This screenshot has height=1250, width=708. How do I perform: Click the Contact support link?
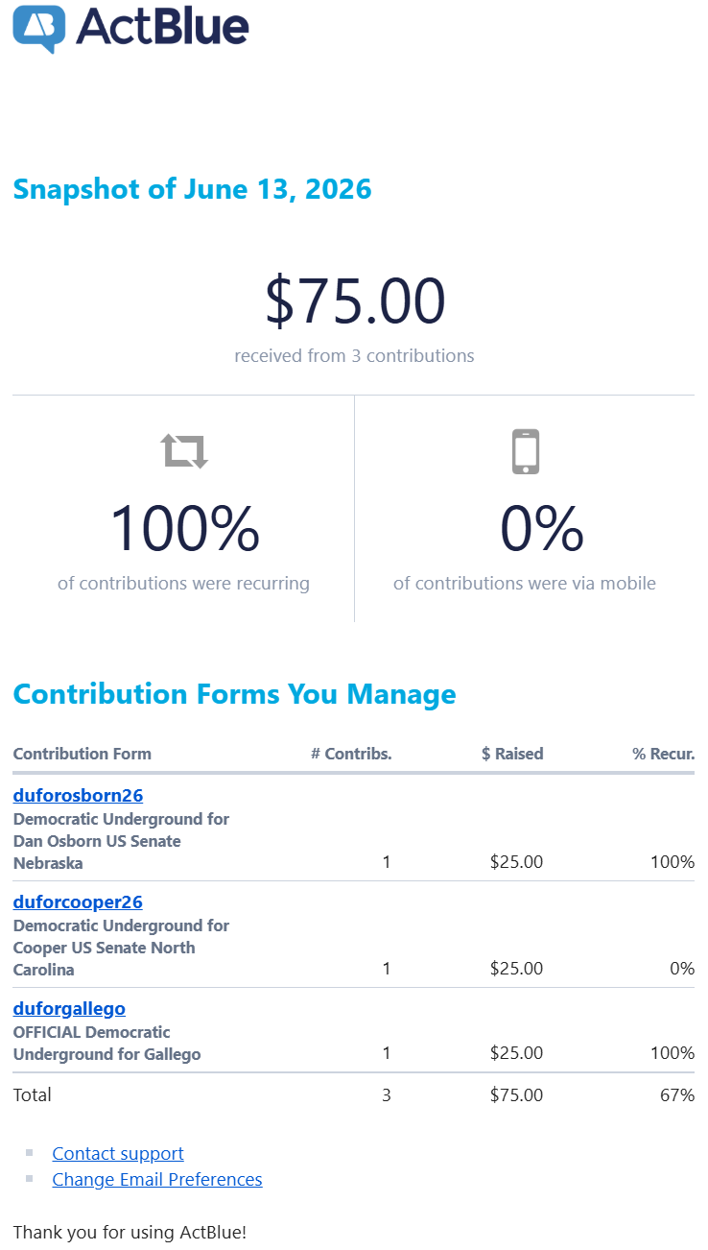[118, 1153]
